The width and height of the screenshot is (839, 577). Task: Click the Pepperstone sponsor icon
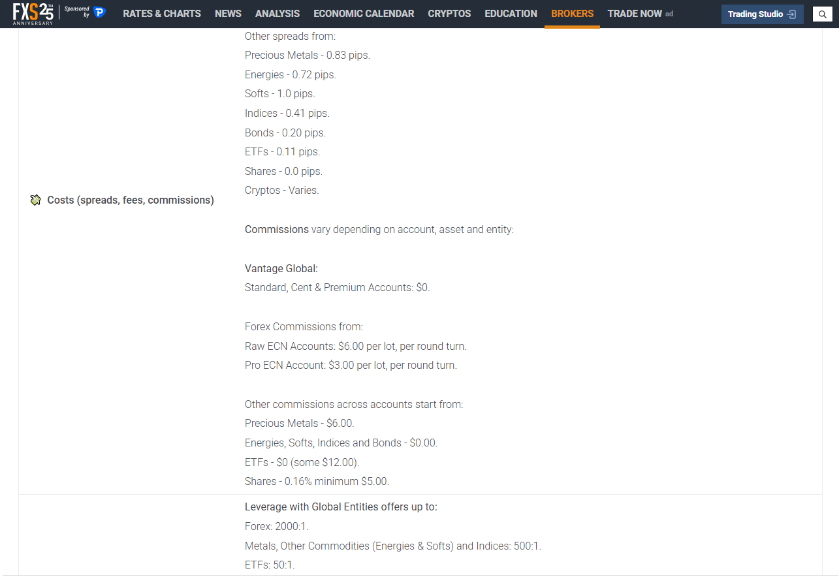coord(99,12)
